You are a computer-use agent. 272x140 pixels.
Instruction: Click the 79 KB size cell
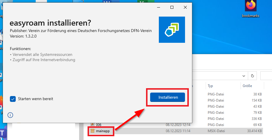point(257,113)
